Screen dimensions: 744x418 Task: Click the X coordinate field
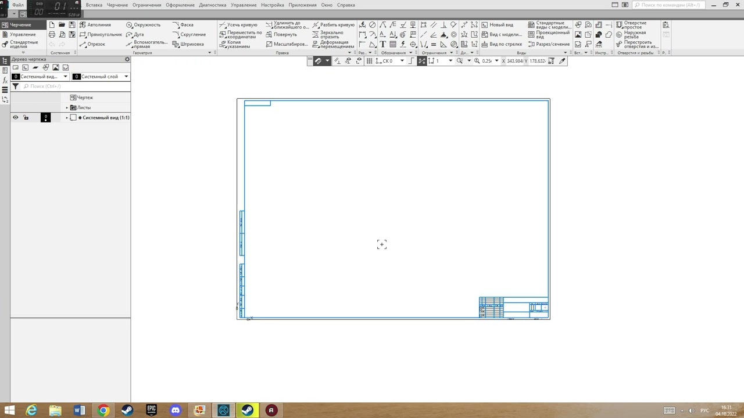pos(516,61)
